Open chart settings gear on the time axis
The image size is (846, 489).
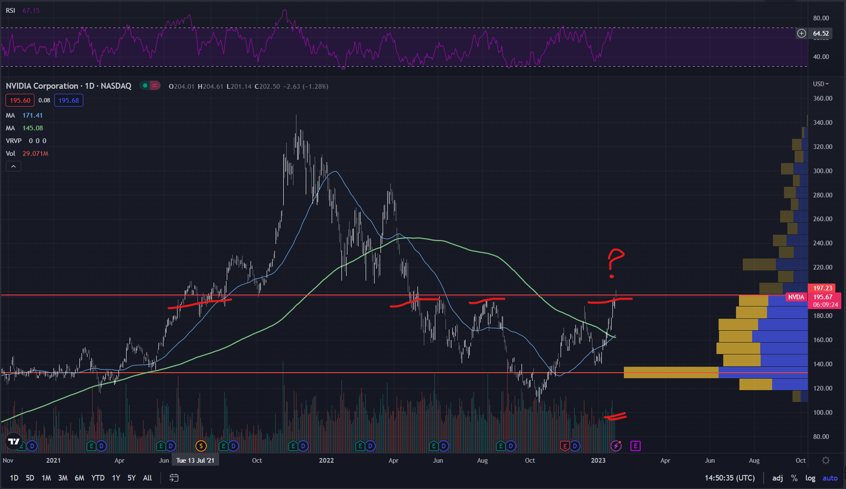click(826, 461)
